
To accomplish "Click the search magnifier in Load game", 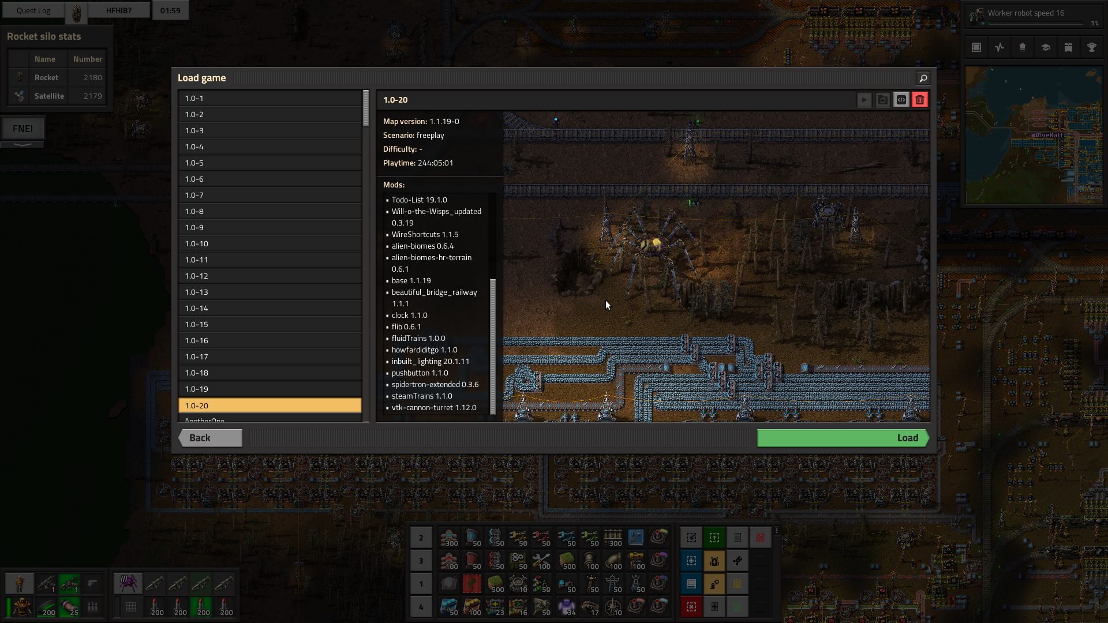I will point(923,78).
